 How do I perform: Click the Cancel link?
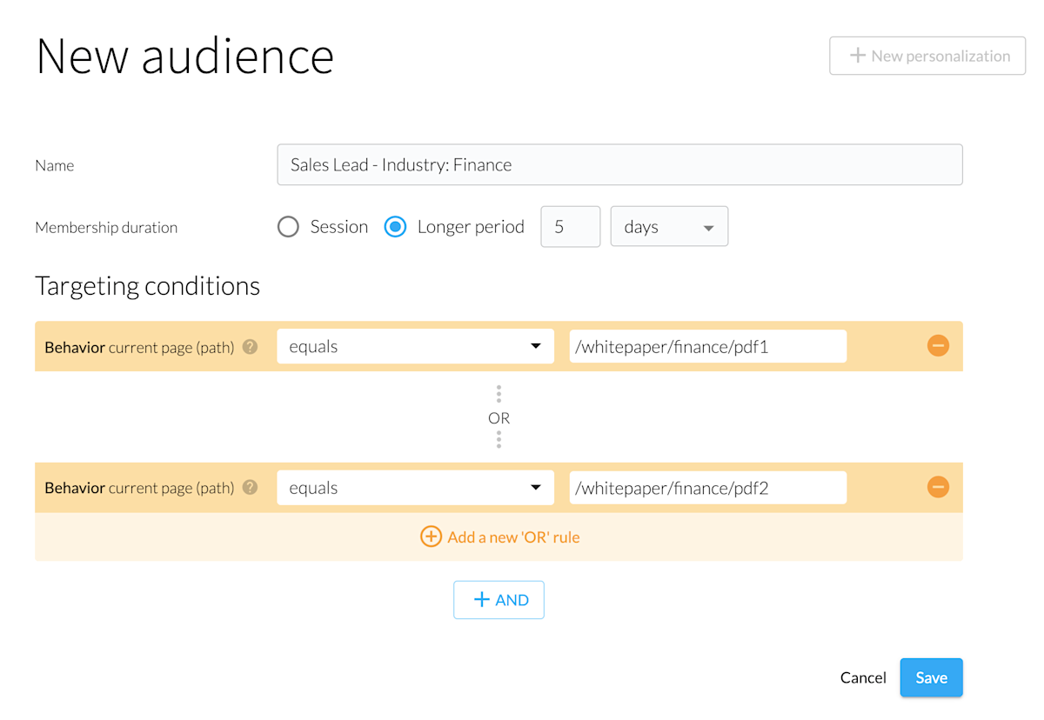[x=863, y=677]
